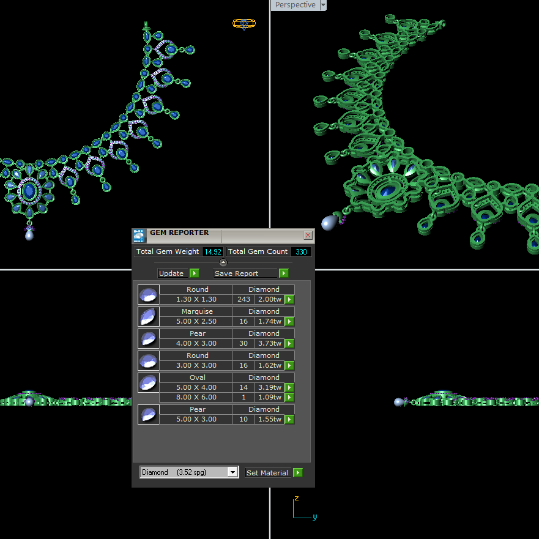Click the Total Gem Weight value field
539x539 pixels.
coord(212,252)
